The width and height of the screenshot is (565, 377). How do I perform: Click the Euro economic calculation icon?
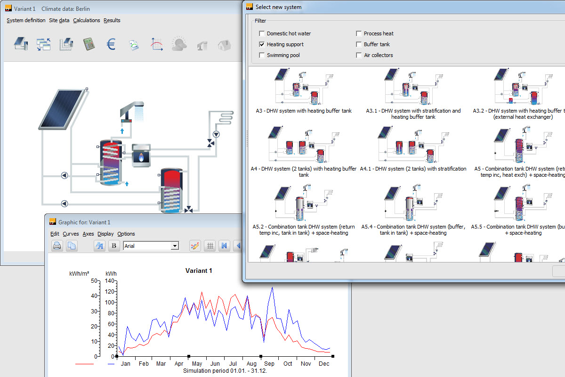coord(111,44)
